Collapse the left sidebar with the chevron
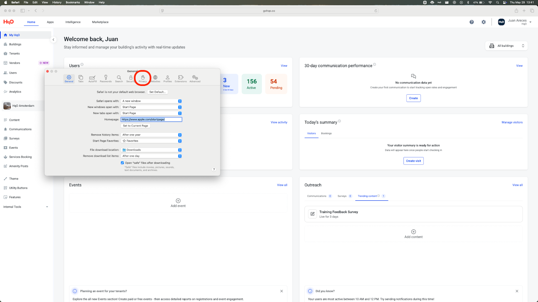Image resolution: width=538 pixels, height=302 pixels. (53, 40)
